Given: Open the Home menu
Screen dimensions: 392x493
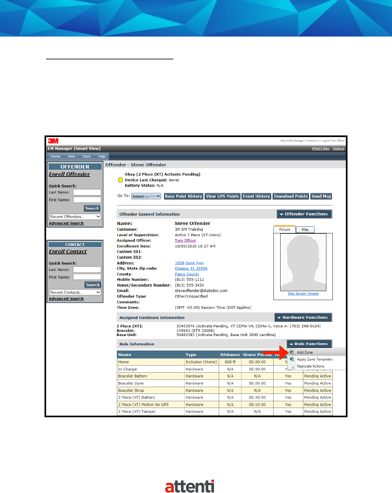Looking at the screenshot, I should click(55, 156).
